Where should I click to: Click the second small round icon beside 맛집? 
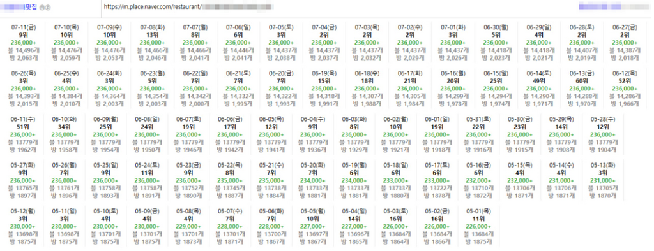[x=48, y=8]
